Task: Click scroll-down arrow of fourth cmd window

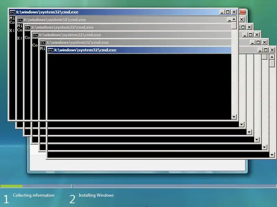Action: 257,140
